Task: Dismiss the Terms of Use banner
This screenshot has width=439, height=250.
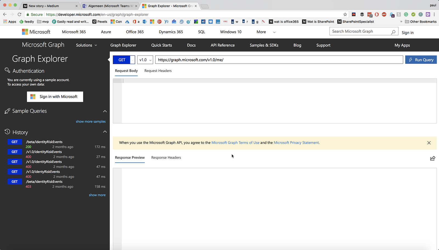Action: click(429, 143)
